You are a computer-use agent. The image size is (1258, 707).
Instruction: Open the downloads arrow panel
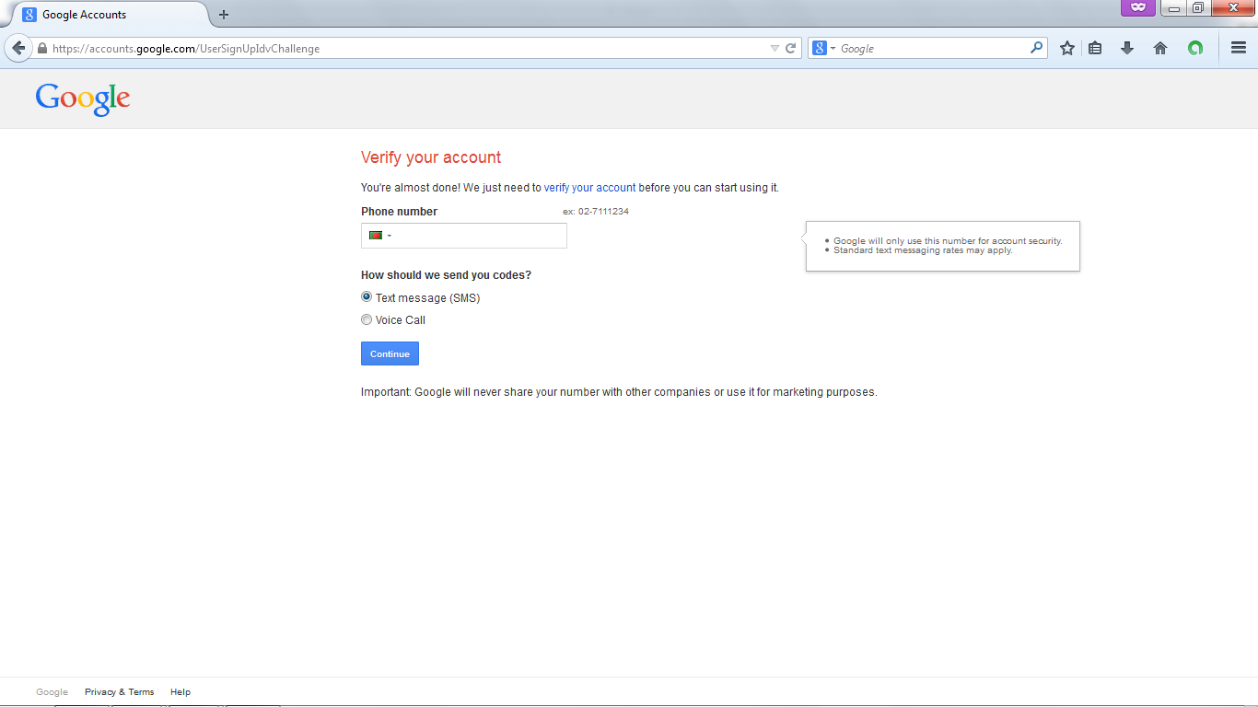click(x=1127, y=48)
